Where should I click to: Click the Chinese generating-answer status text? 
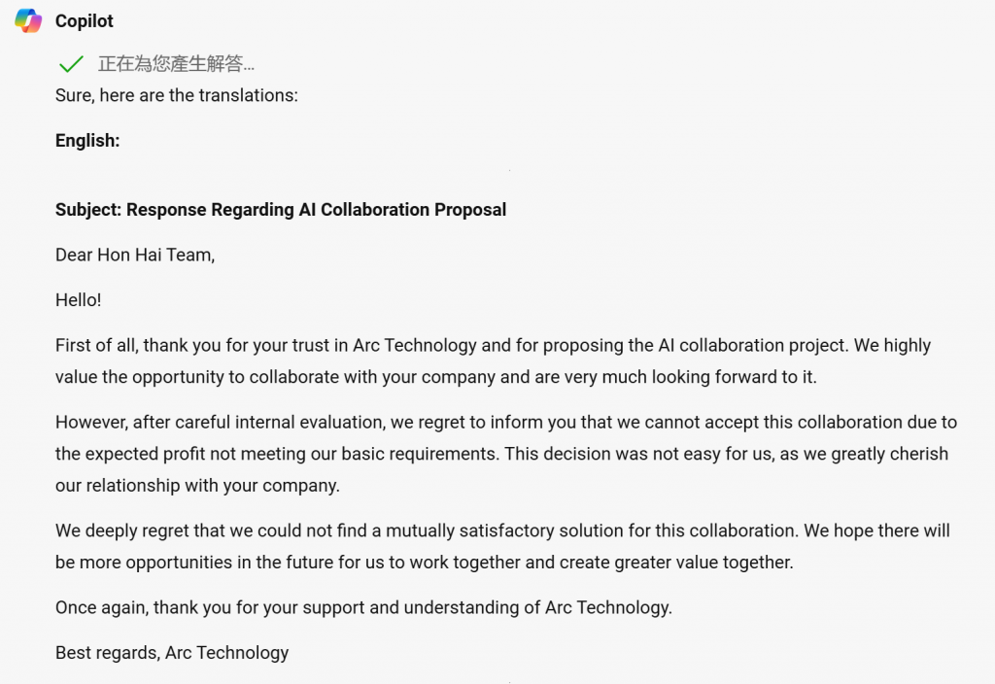(x=176, y=63)
